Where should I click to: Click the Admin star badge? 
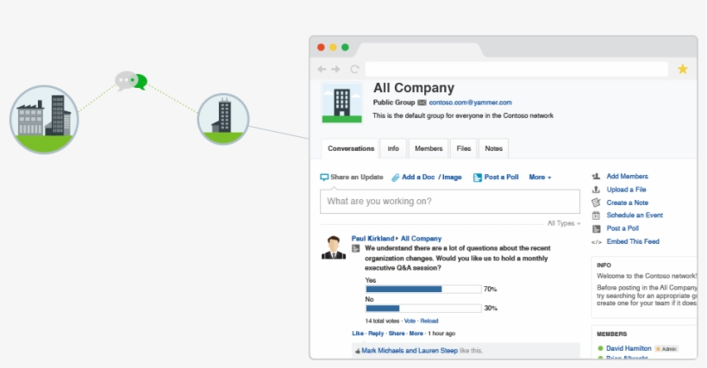point(666,349)
